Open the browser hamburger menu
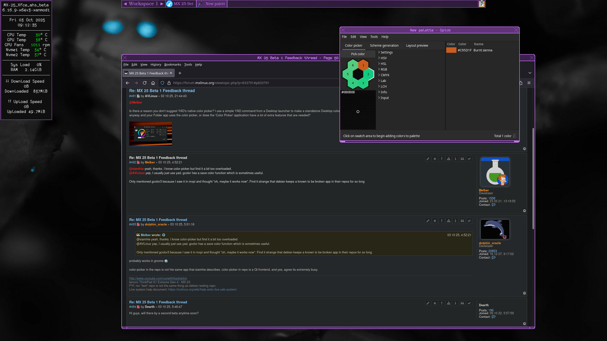 529,83
